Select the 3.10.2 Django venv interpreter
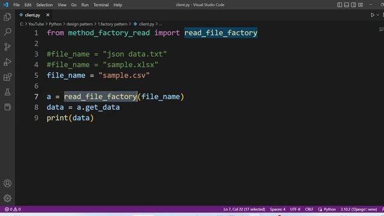 359,209
